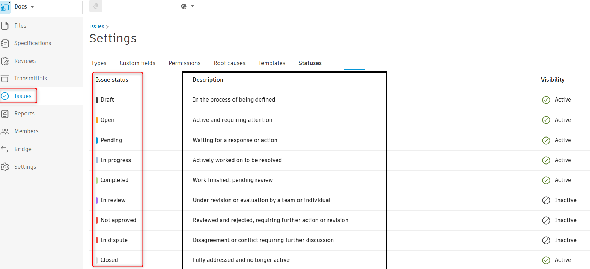Toggle Not approved visibility from Inactive
The height and width of the screenshot is (269, 590).
tap(546, 220)
